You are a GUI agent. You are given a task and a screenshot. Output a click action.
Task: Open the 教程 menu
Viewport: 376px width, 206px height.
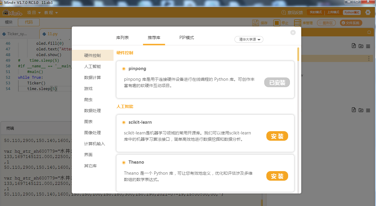pos(51,13)
